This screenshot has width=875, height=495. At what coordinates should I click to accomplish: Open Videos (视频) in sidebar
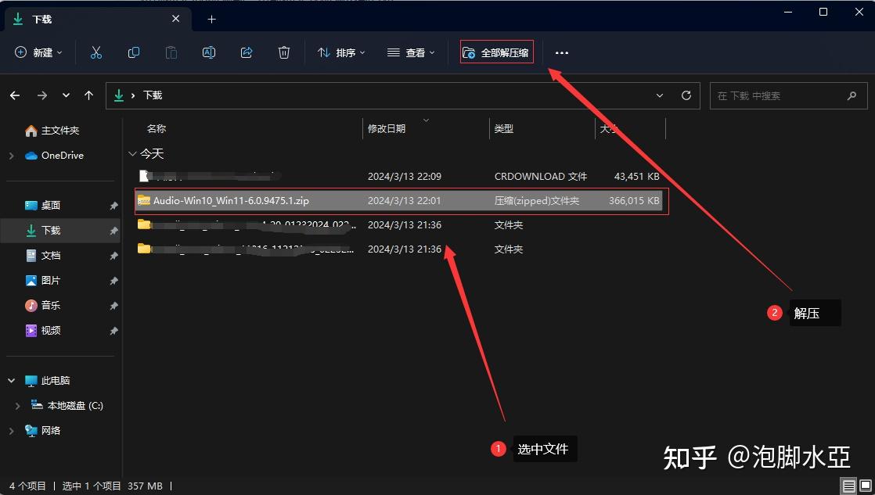click(x=43, y=331)
